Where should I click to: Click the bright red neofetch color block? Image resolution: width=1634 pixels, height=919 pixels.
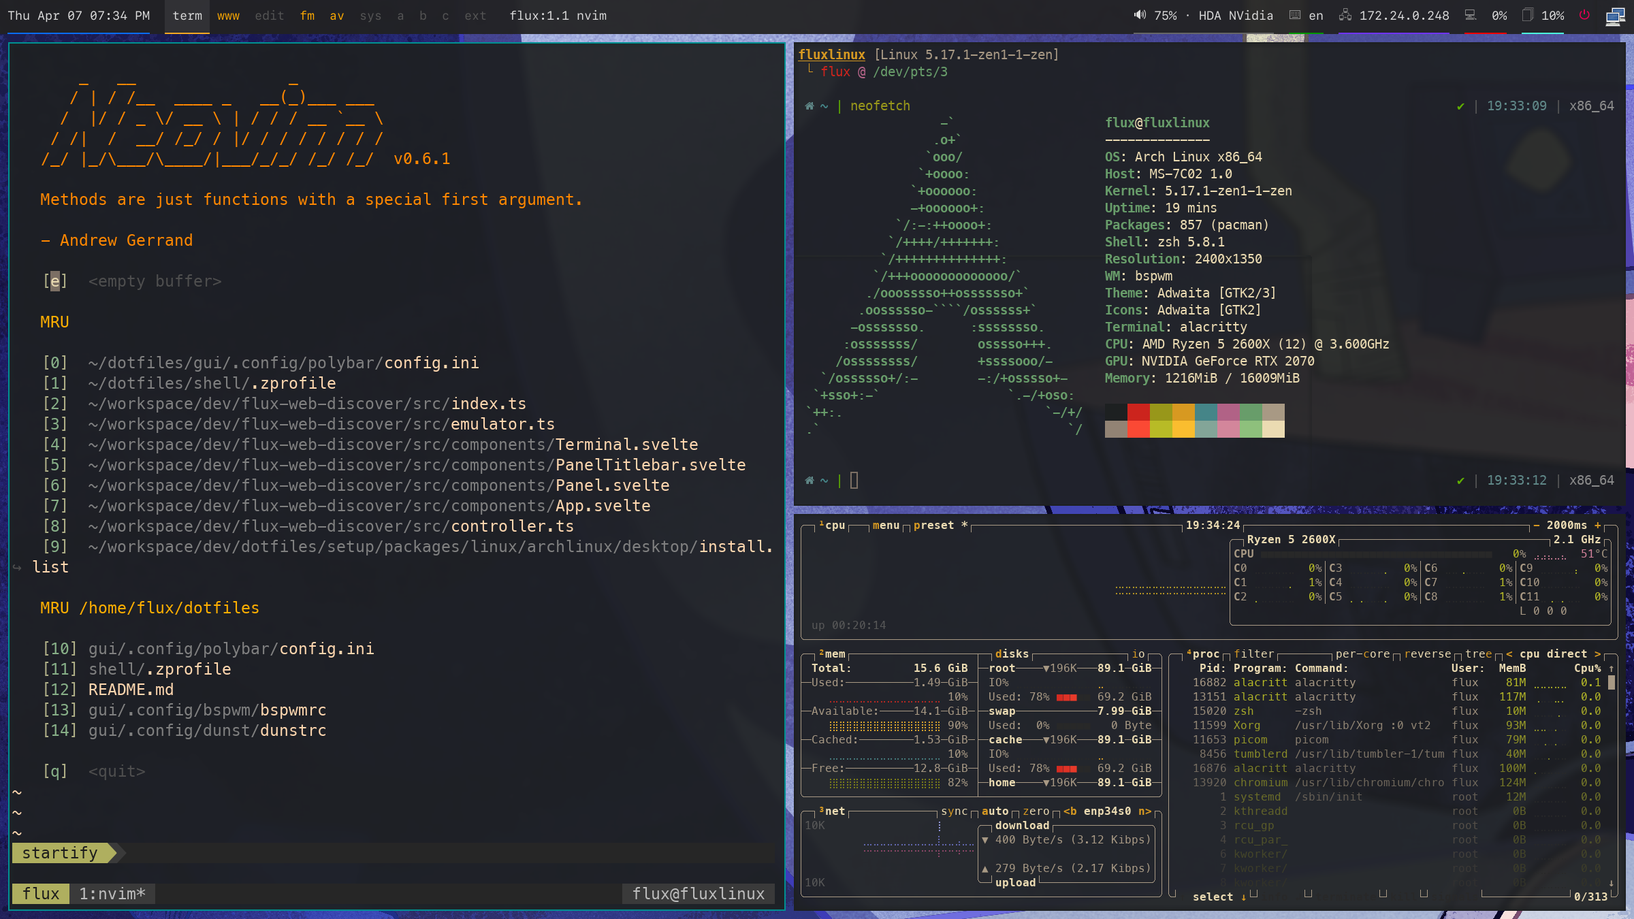coord(1138,429)
